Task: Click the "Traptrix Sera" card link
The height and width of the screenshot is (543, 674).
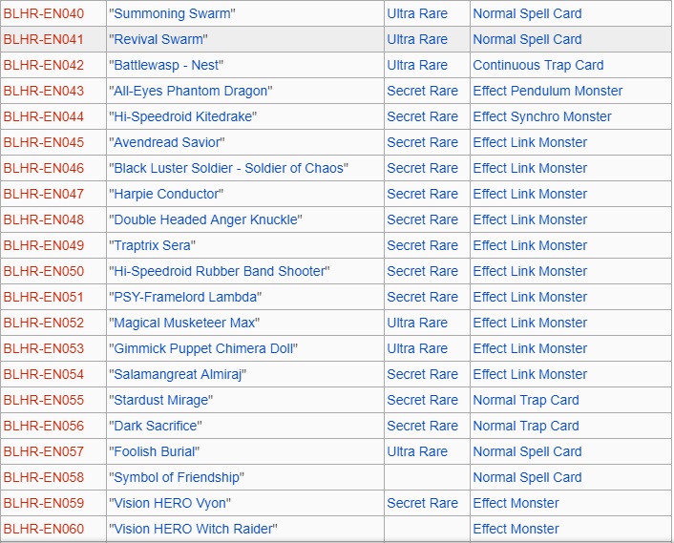Action: coord(153,246)
